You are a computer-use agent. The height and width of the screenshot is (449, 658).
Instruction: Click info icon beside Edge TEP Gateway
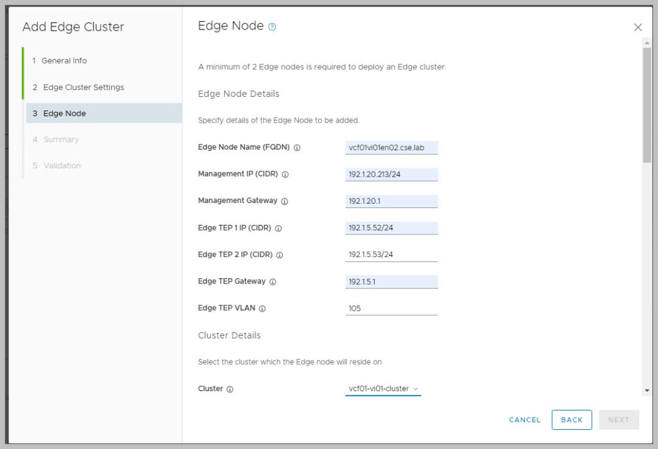tap(272, 282)
